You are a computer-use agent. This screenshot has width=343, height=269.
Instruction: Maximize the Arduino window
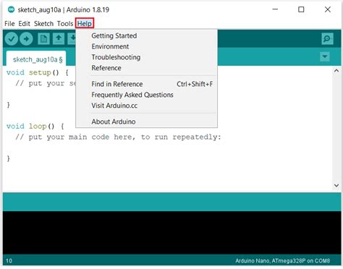(x=301, y=9)
